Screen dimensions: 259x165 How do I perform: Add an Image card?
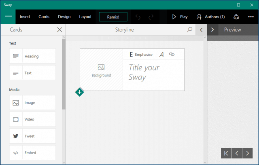click(32, 102)
